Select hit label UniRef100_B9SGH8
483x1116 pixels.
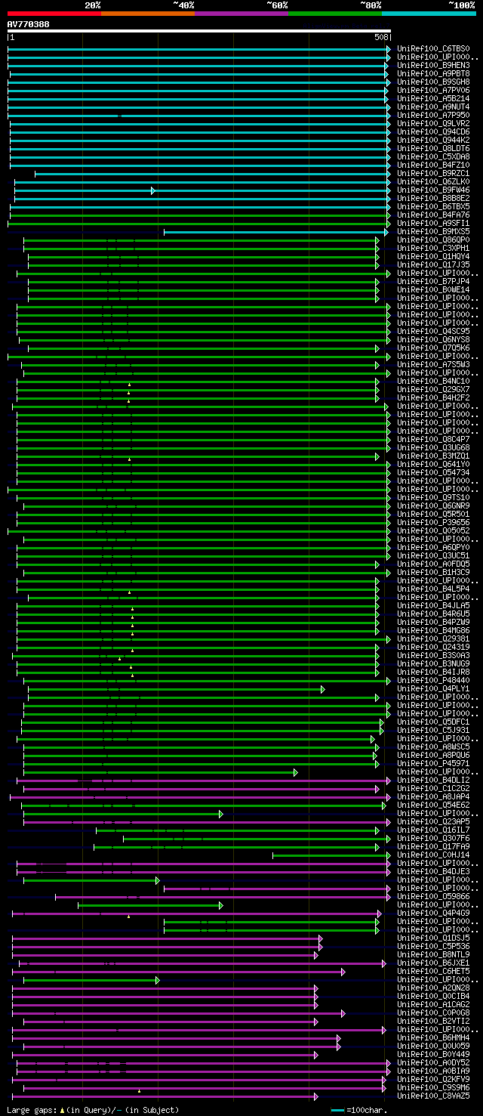coord(432,82)
